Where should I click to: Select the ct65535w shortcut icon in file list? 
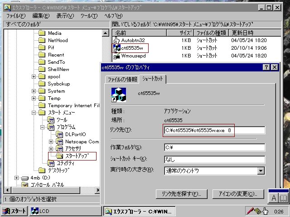(116, 48)
